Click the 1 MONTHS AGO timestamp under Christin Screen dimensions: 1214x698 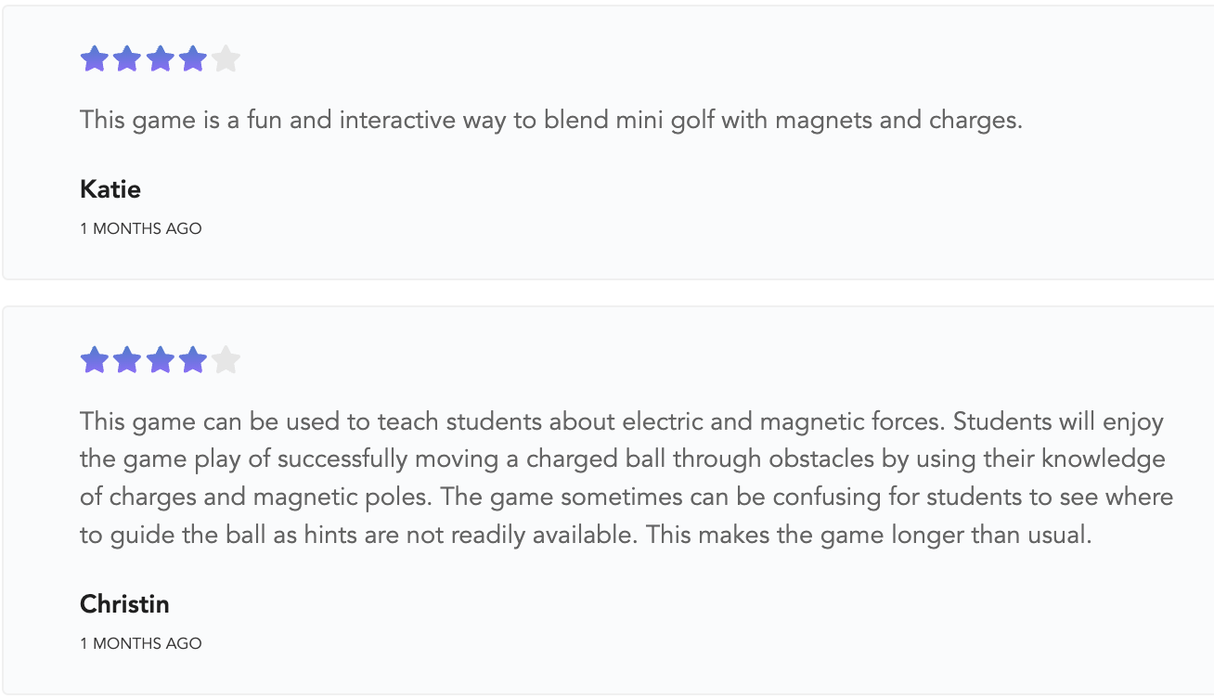coord(141,643)
